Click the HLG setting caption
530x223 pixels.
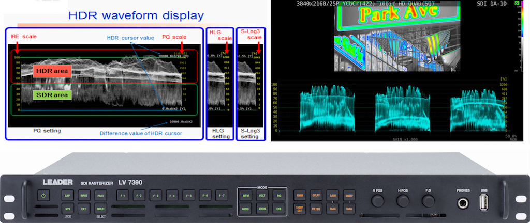pyautogui.click(x=220, y=133)
